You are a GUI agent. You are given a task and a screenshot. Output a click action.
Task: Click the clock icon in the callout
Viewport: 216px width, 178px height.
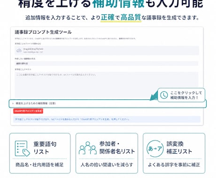click(x=164, y=95)
